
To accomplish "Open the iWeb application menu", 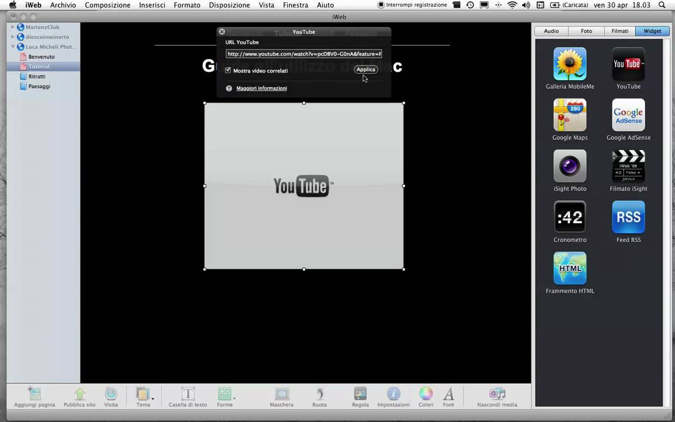I will [x=33, y=5].
